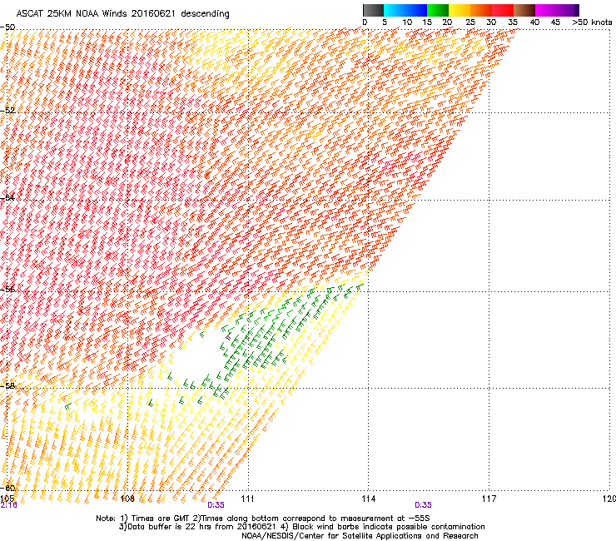The image size is (616, 541).
Task: Click the lone black wind barb among green barbs
Action: [229, 336]
